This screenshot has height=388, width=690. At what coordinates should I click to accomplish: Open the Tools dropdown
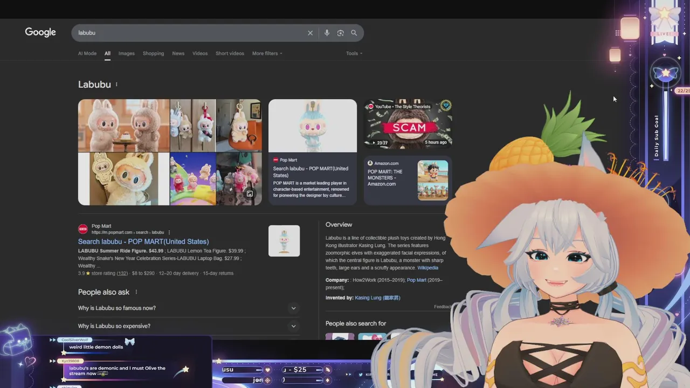click(354, 53)
